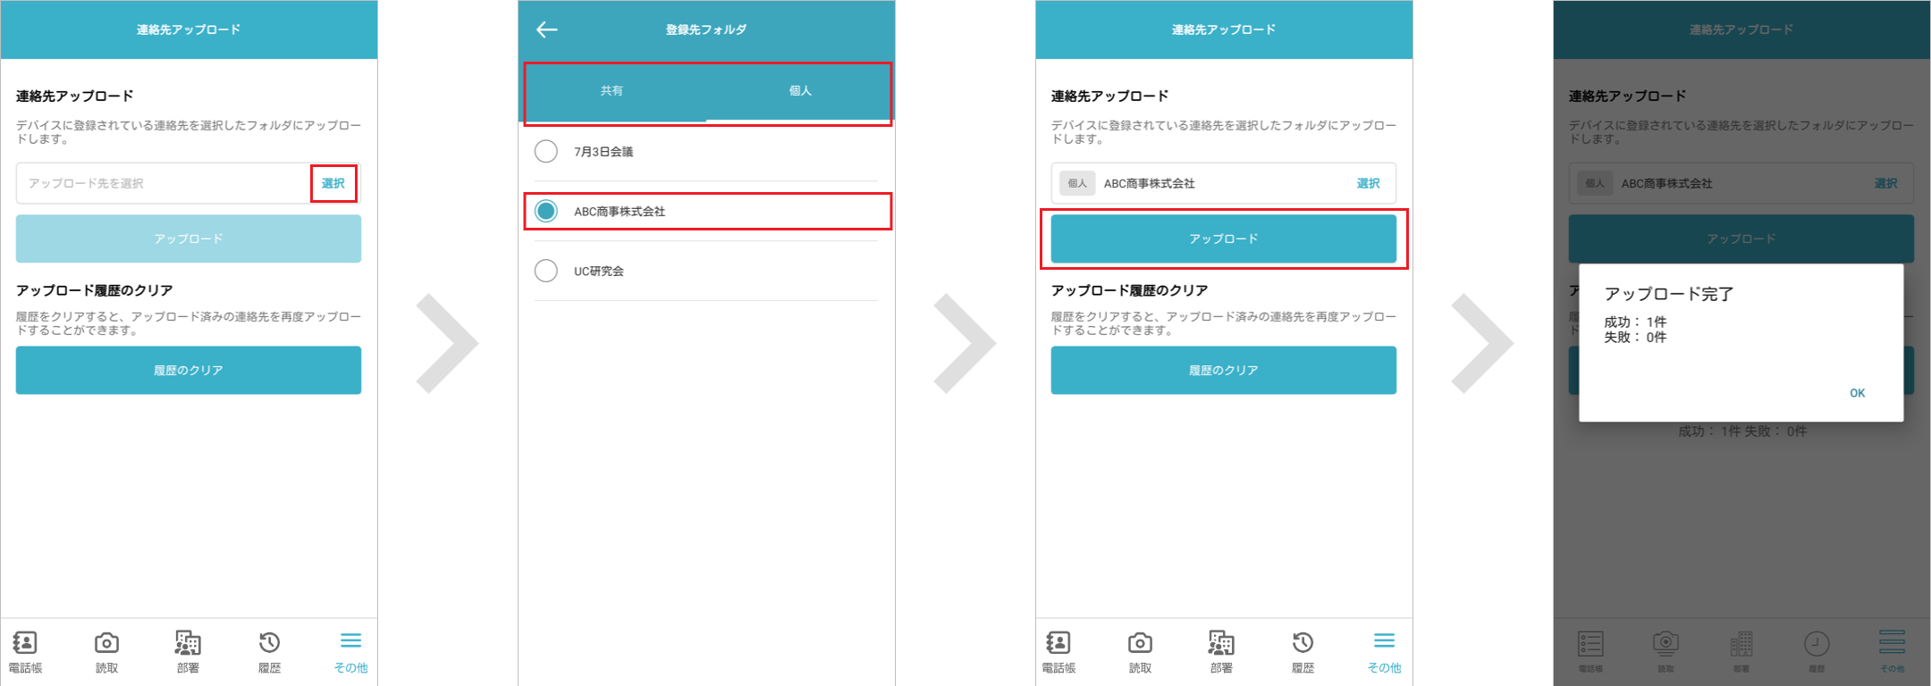The image size is (1931, 686).
Task: Click the 個人 badge on undimmed ABC商事株式会社 upload screen
Action: pos(1077,183)
